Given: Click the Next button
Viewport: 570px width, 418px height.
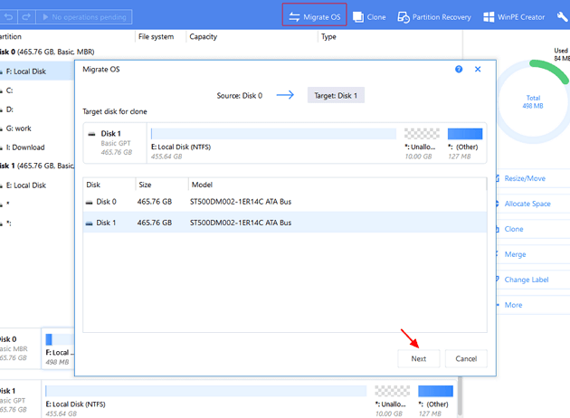Looking at the screenshot, I should tap(418, 358).
